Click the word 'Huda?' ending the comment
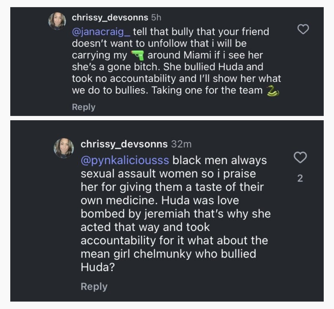The width and height of the screenshot is (334, 309). pyautogui.click(x=98, y=267)
